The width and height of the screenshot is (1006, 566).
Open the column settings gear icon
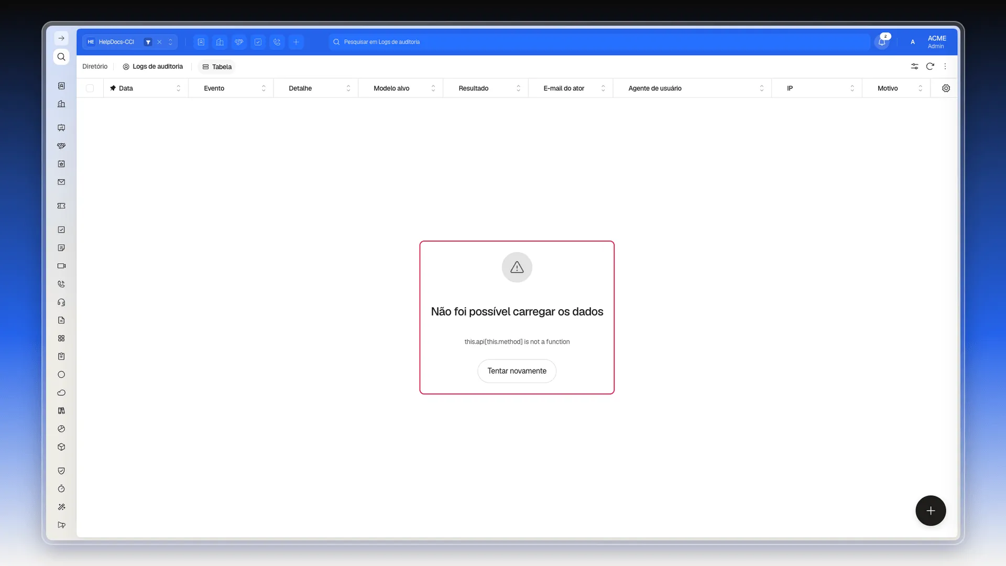click(946, 88)
